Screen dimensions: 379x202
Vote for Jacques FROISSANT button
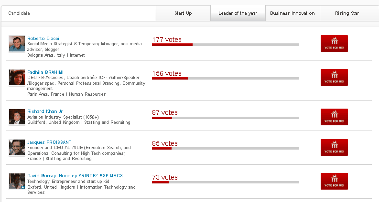[334, 147]
